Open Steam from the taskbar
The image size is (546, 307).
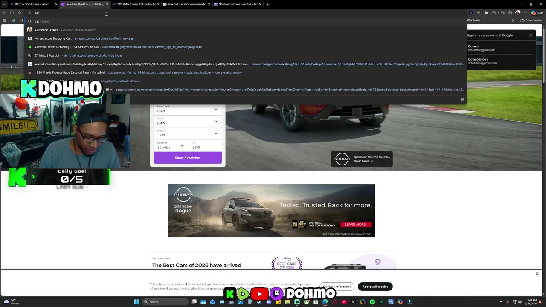(x=259, y=302)
